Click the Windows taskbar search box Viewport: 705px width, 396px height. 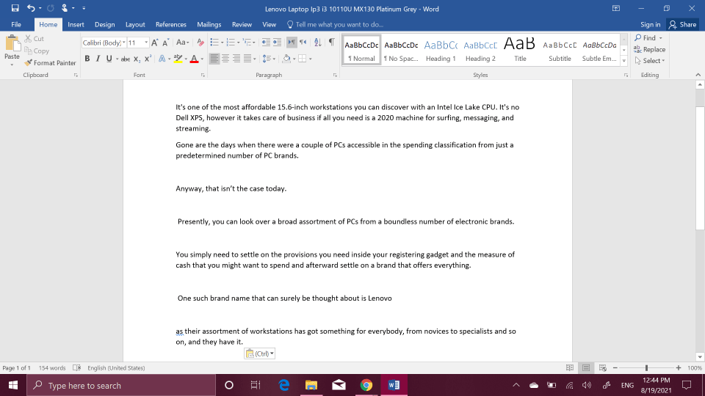tap(121, 385)
